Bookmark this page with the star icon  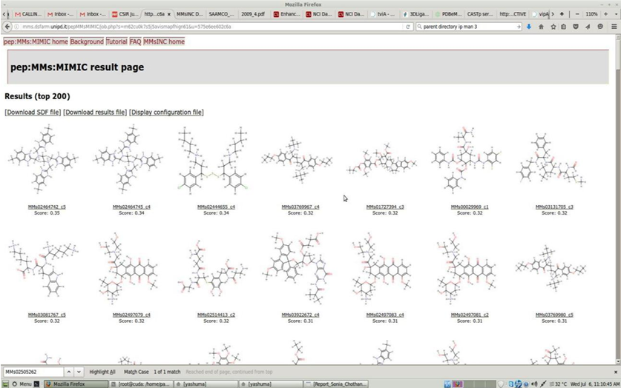point(553,27)
